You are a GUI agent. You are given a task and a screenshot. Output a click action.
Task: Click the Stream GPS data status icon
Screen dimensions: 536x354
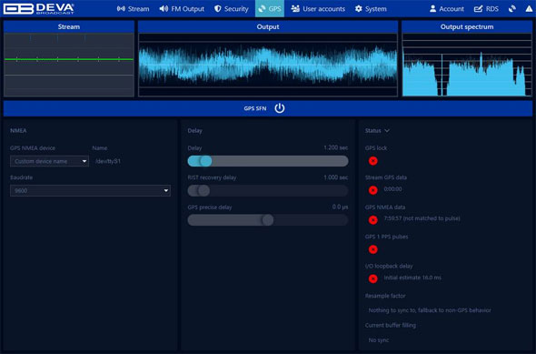click(373, 190)
